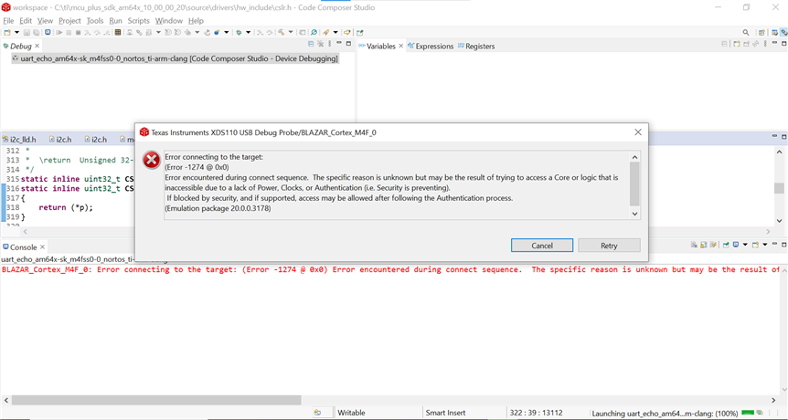This screenshot has width=788, height=420.
Task: Click the green launch progress bar
Action: tap(748, 413)
